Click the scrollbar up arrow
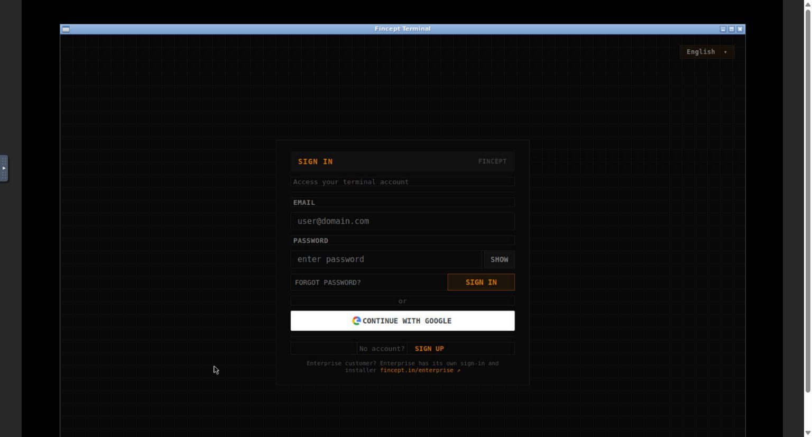Image resolution: width=812 pixels, height=437 pixels. (807, 4)
